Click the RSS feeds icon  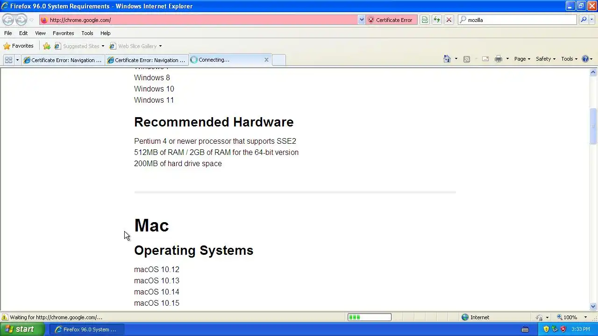click(x=466, y=59)
